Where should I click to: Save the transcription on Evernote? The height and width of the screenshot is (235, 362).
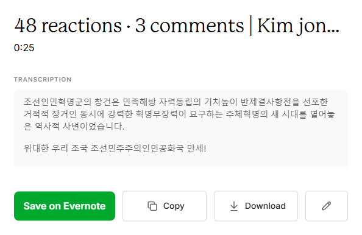pyautogui.click(x=65, y=206)
